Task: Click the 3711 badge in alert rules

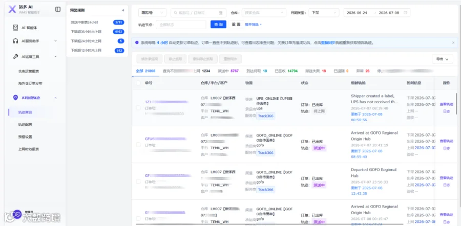Action: point(118,22)
